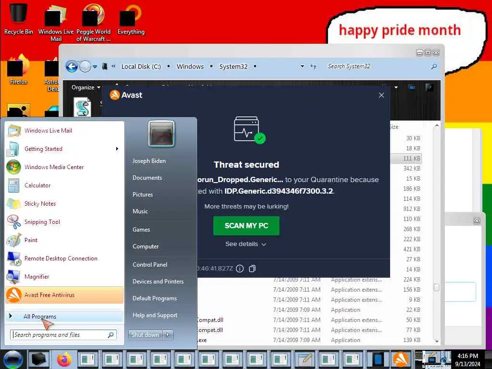This screenshot has width=492, height=369.
Task: Click Shut down button
Action: [145, 335]
